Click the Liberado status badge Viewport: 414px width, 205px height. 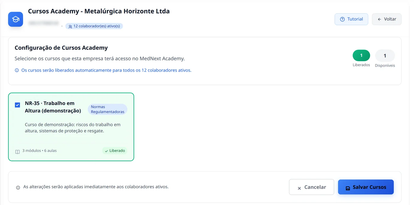coord(115,151)
